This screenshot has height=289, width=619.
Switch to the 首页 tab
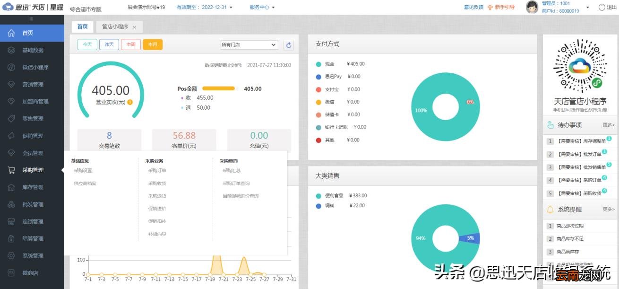click(x=83, y=27)
